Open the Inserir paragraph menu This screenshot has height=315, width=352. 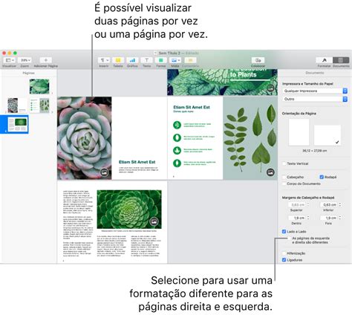tap(104, 60)
